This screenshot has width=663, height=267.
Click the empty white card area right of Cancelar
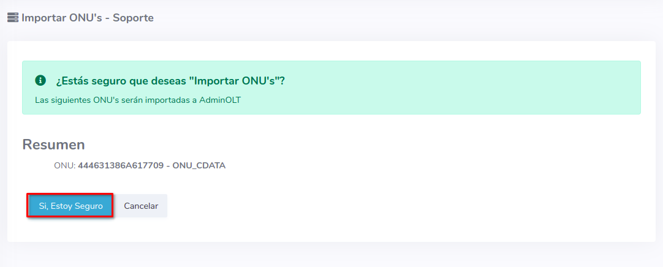(398, 206)
